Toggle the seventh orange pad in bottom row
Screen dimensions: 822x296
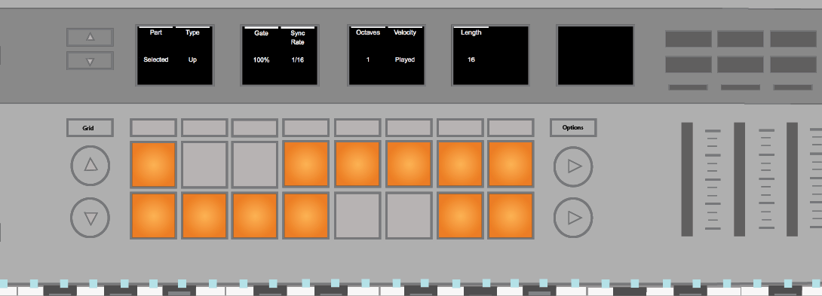(460, 216)
